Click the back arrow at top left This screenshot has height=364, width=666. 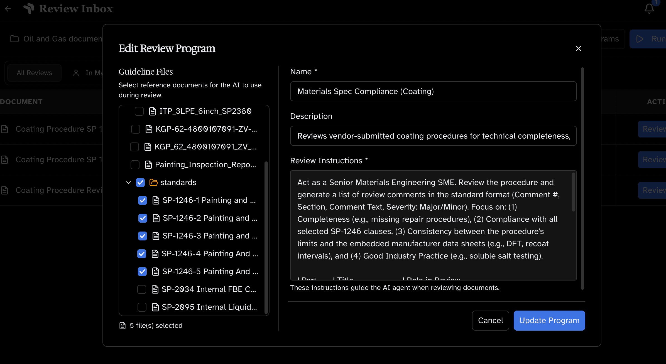[8, 9]
